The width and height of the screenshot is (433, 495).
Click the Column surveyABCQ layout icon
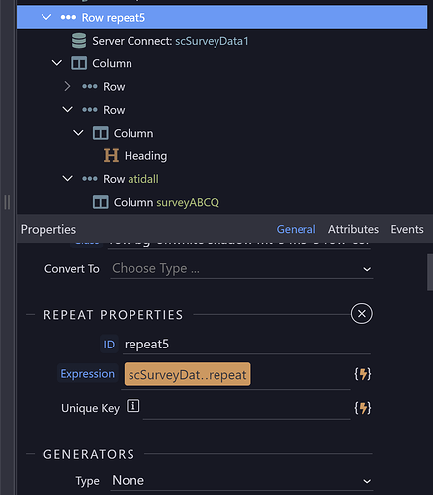pos(100,202)
